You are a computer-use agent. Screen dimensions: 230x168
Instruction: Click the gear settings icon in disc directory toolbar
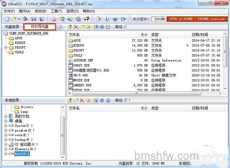(102, 27)
